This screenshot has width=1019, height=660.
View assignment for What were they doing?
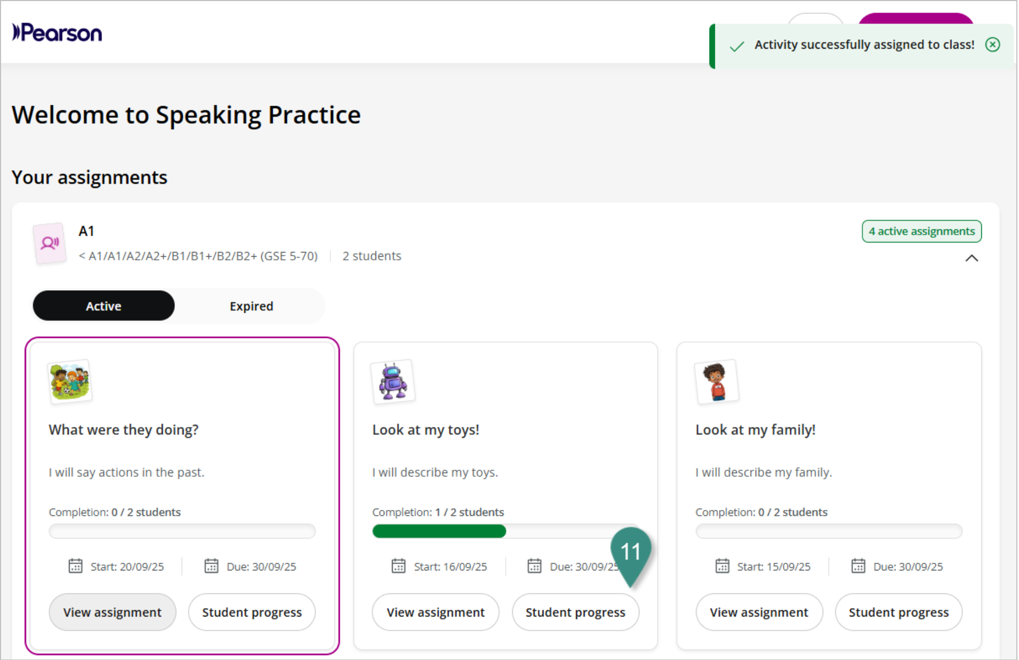[x=112, y=612]
